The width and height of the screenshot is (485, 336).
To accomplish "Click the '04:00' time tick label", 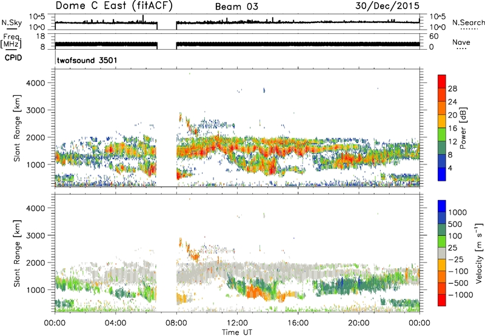I will pyautogui.click(x=116, y=323).
